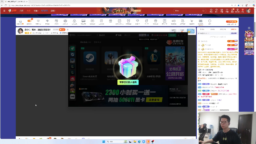Click the shopping cart icon in streamer toolbar

191,21
